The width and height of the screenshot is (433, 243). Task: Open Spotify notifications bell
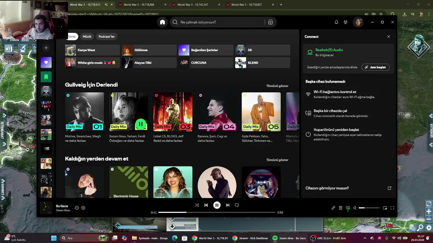point(336,22)
